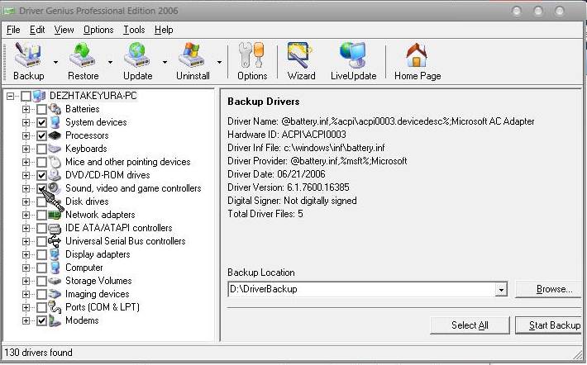Image resolution: width=587 pixels, height=365 pixels.
Task: Expand the Disk drives tree node
Action: (26, 201)
